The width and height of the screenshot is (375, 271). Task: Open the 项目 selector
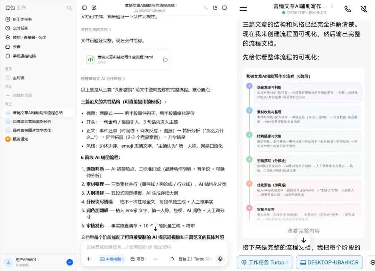[x=139, y=259]
